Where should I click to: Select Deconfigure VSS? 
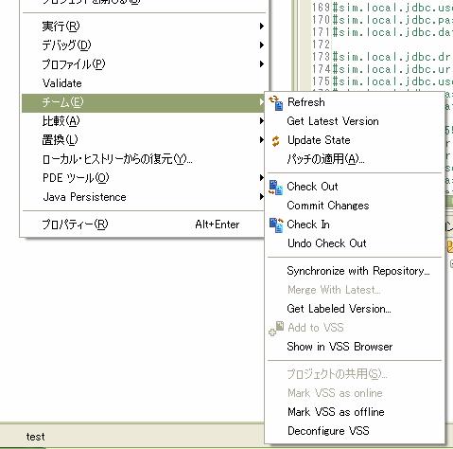click(x=355, y=431)
